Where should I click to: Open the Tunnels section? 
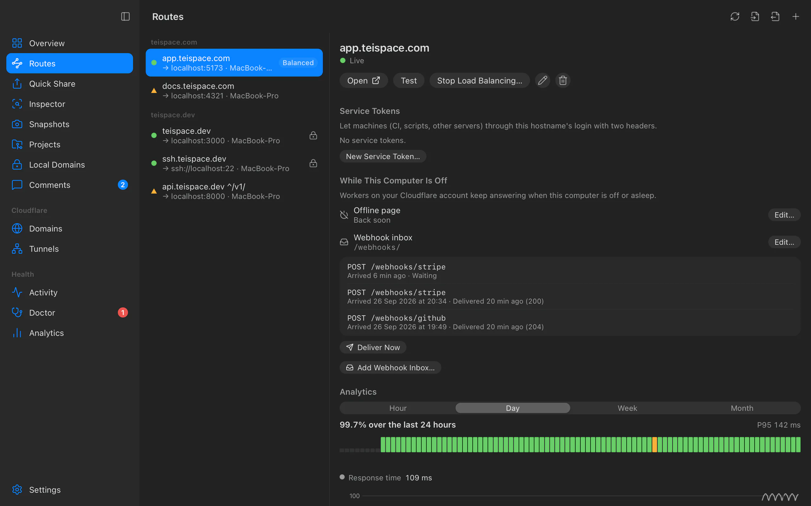pyautogui.click(x=70, y=249)
